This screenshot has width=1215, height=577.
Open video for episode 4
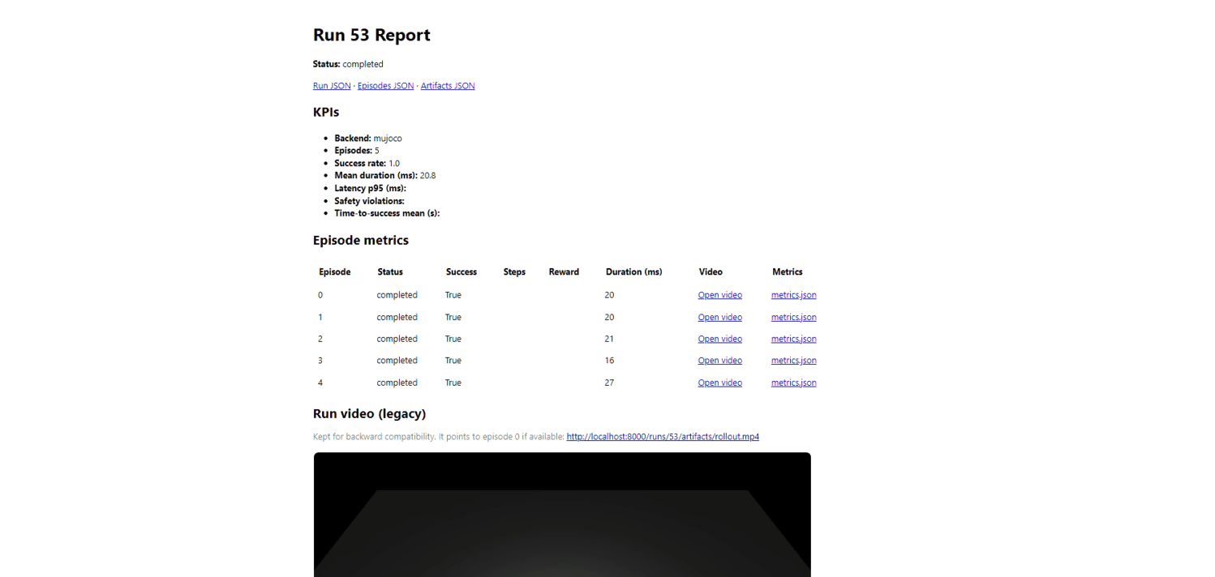tap(719, 383)
